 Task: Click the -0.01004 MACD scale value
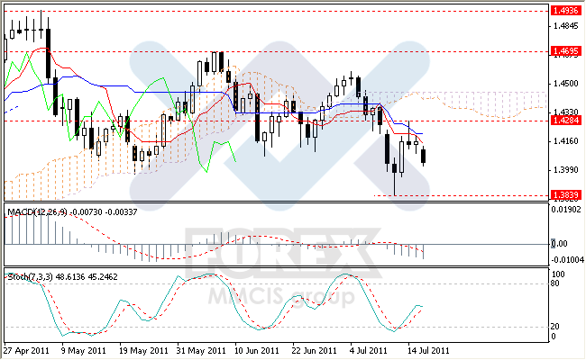click(x=567, y=259)
